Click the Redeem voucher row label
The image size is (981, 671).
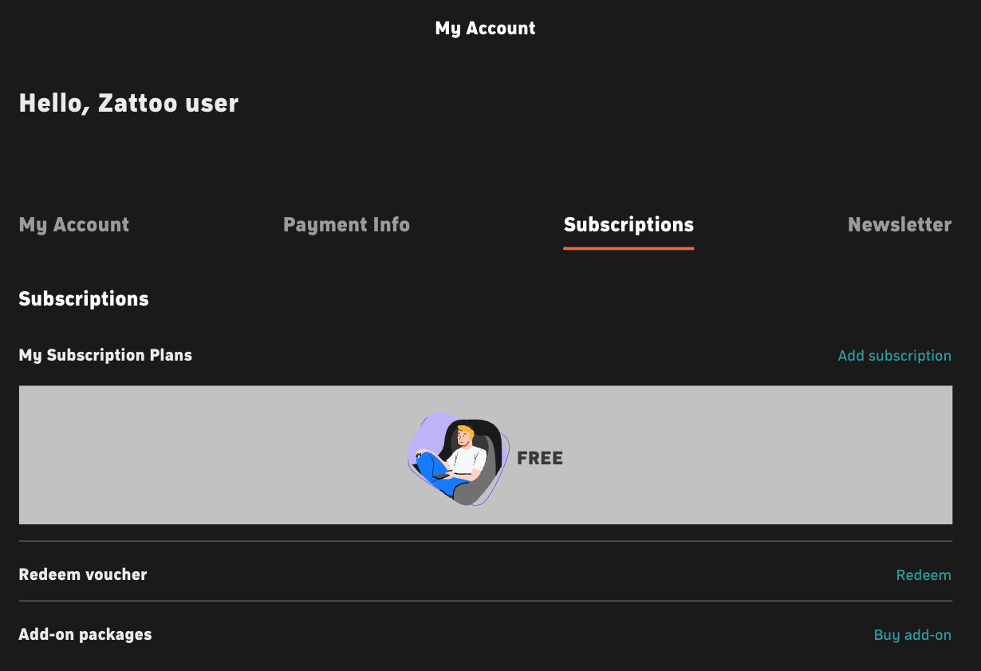click(x=83, y=574)
